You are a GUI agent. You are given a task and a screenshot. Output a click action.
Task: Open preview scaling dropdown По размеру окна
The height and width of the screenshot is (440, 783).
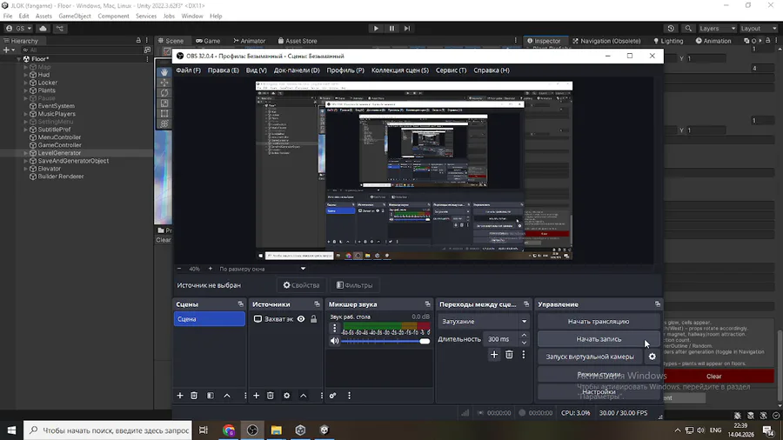[262, 269]
